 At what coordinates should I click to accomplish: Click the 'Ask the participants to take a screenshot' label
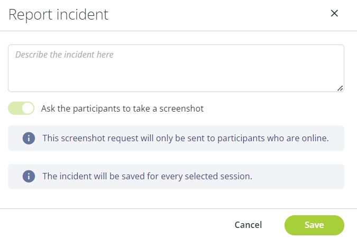[122, 108]
